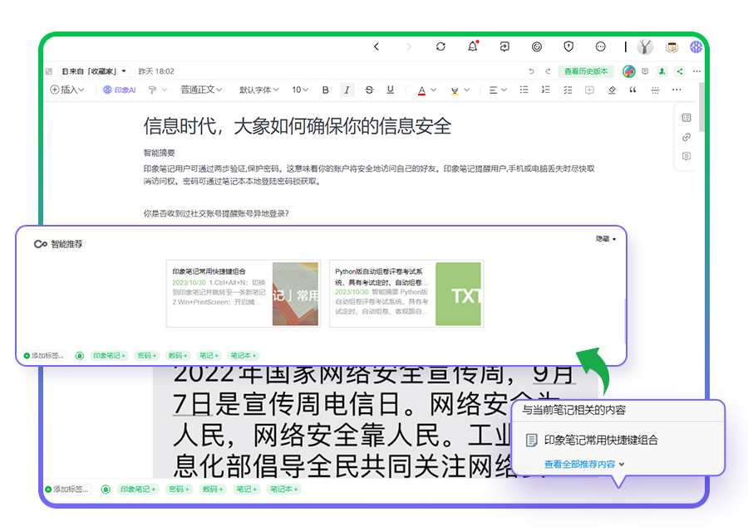Click the 隐藏 dropdown in 智能推荐 panel
This screenshot has height=531, width=748.
pyautogui.click(x=605, y=239)
